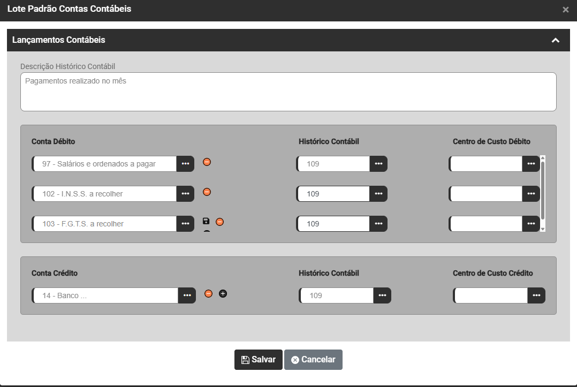The image size is (577, 387).
Task: Click the Centro de Custo Crédito label
Action: 493,274
